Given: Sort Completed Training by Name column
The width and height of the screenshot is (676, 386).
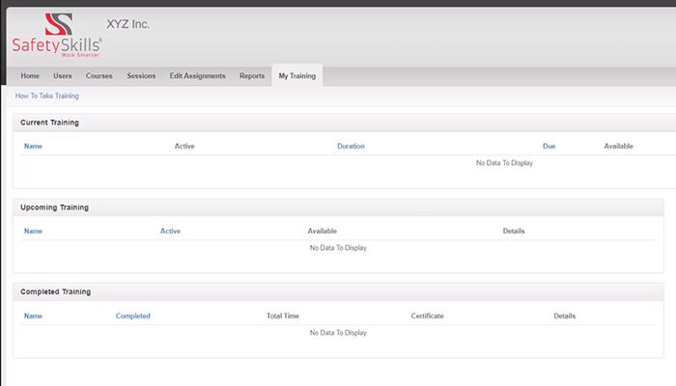Looking at the screenshot, I should 33,316.
